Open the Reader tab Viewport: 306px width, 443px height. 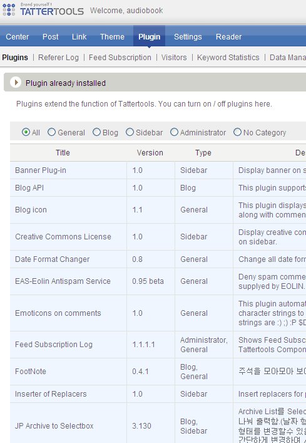(x=229, y=37)
